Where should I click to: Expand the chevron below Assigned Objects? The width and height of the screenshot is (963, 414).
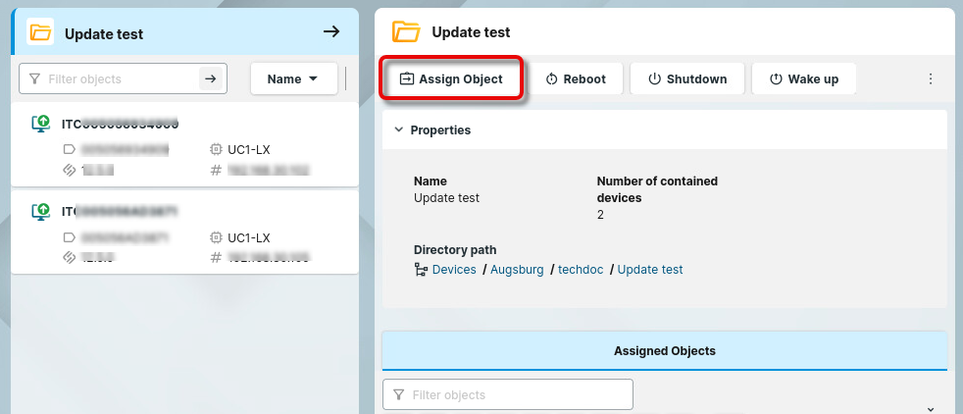click(930, 408)
